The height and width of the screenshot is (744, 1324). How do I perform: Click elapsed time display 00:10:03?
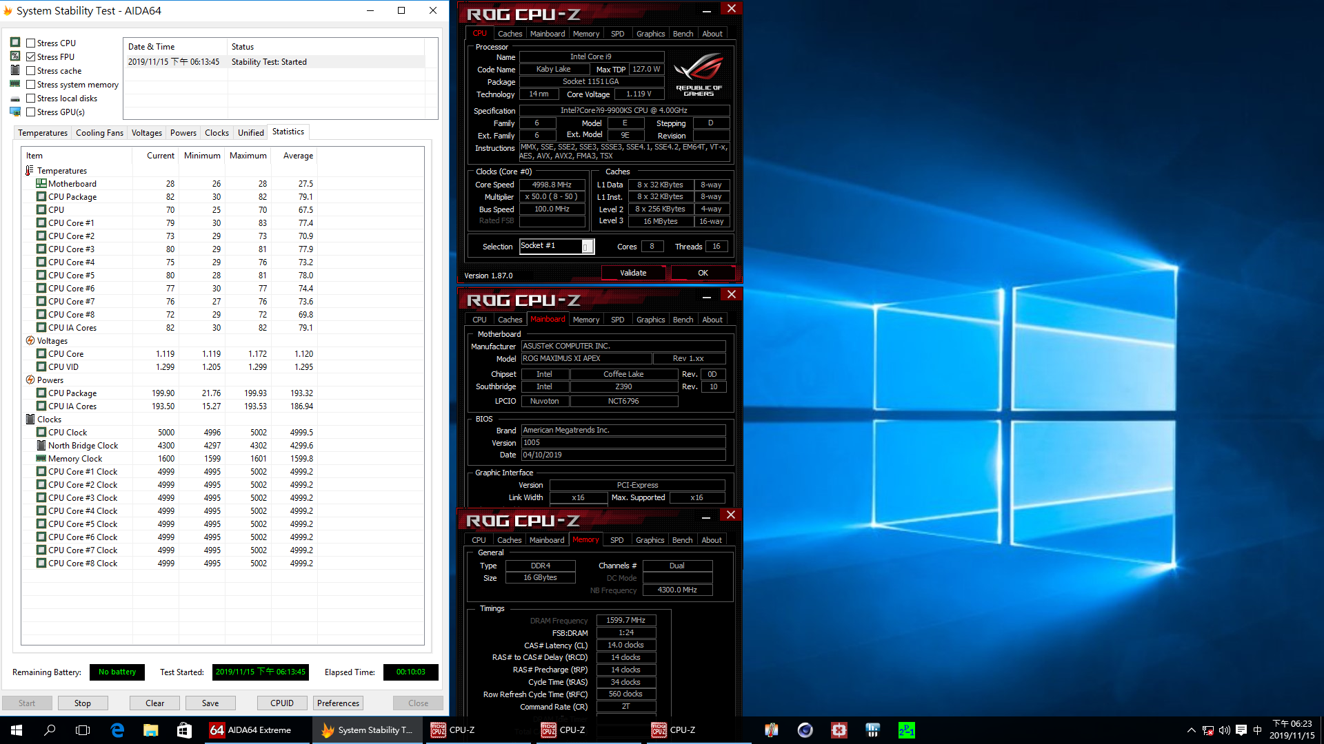411,672
